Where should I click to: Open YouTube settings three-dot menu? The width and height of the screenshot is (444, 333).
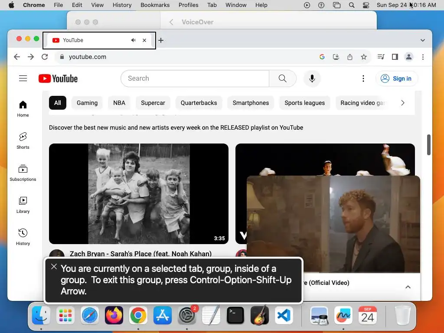(x=363, y=78)
